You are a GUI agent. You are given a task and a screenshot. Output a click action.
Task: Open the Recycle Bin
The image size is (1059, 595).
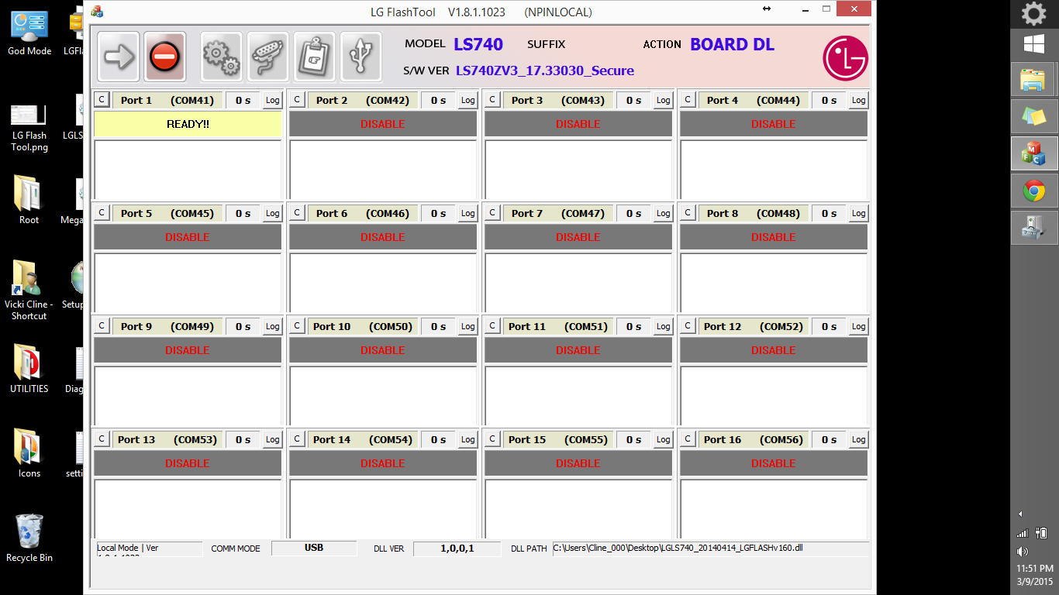29,538
